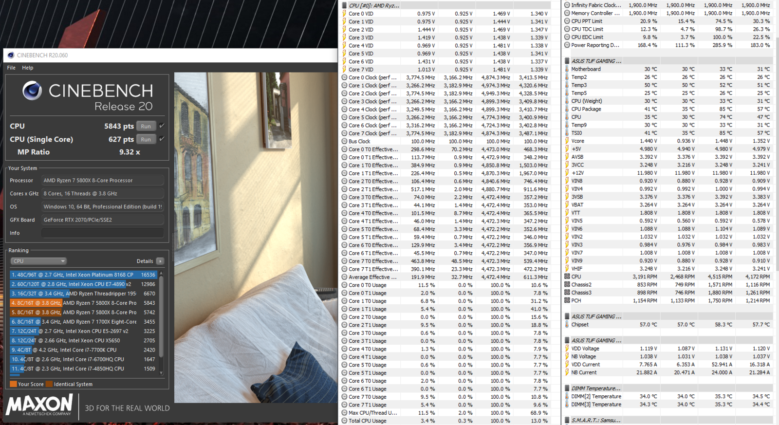Screen dimensions: 779x425
Task: Click fan icon beside Chassis2 row
Action: pyautogui.click(x=567, y=284)
